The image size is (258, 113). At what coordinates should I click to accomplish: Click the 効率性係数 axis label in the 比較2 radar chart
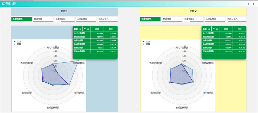(208, 93)
